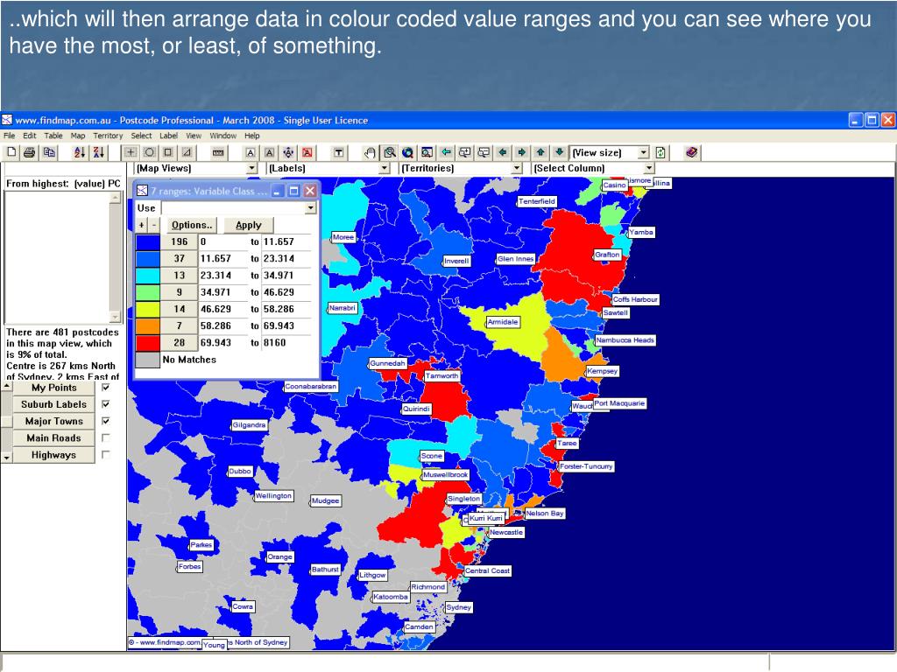Open the Table menu
Viewport: 897px width, 672px height.
click(x=53, y=136)
